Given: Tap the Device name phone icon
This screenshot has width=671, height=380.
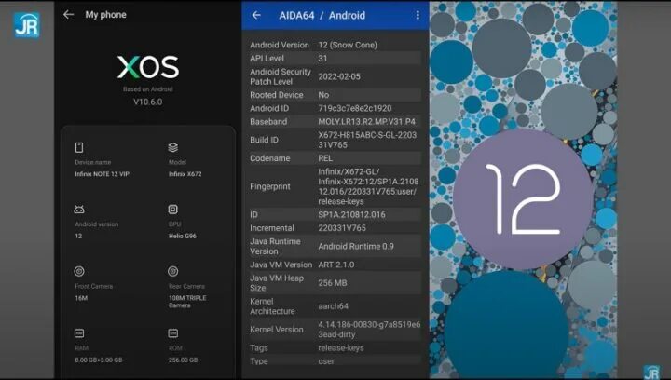Looking at the screenshot, I should point(79,147).
